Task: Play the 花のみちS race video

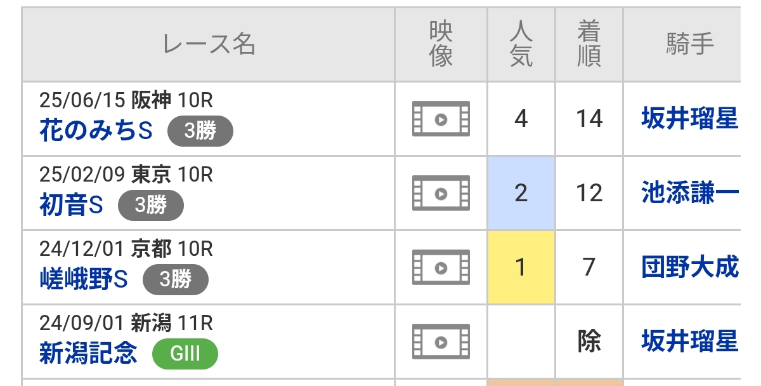Action: (441, 119)
